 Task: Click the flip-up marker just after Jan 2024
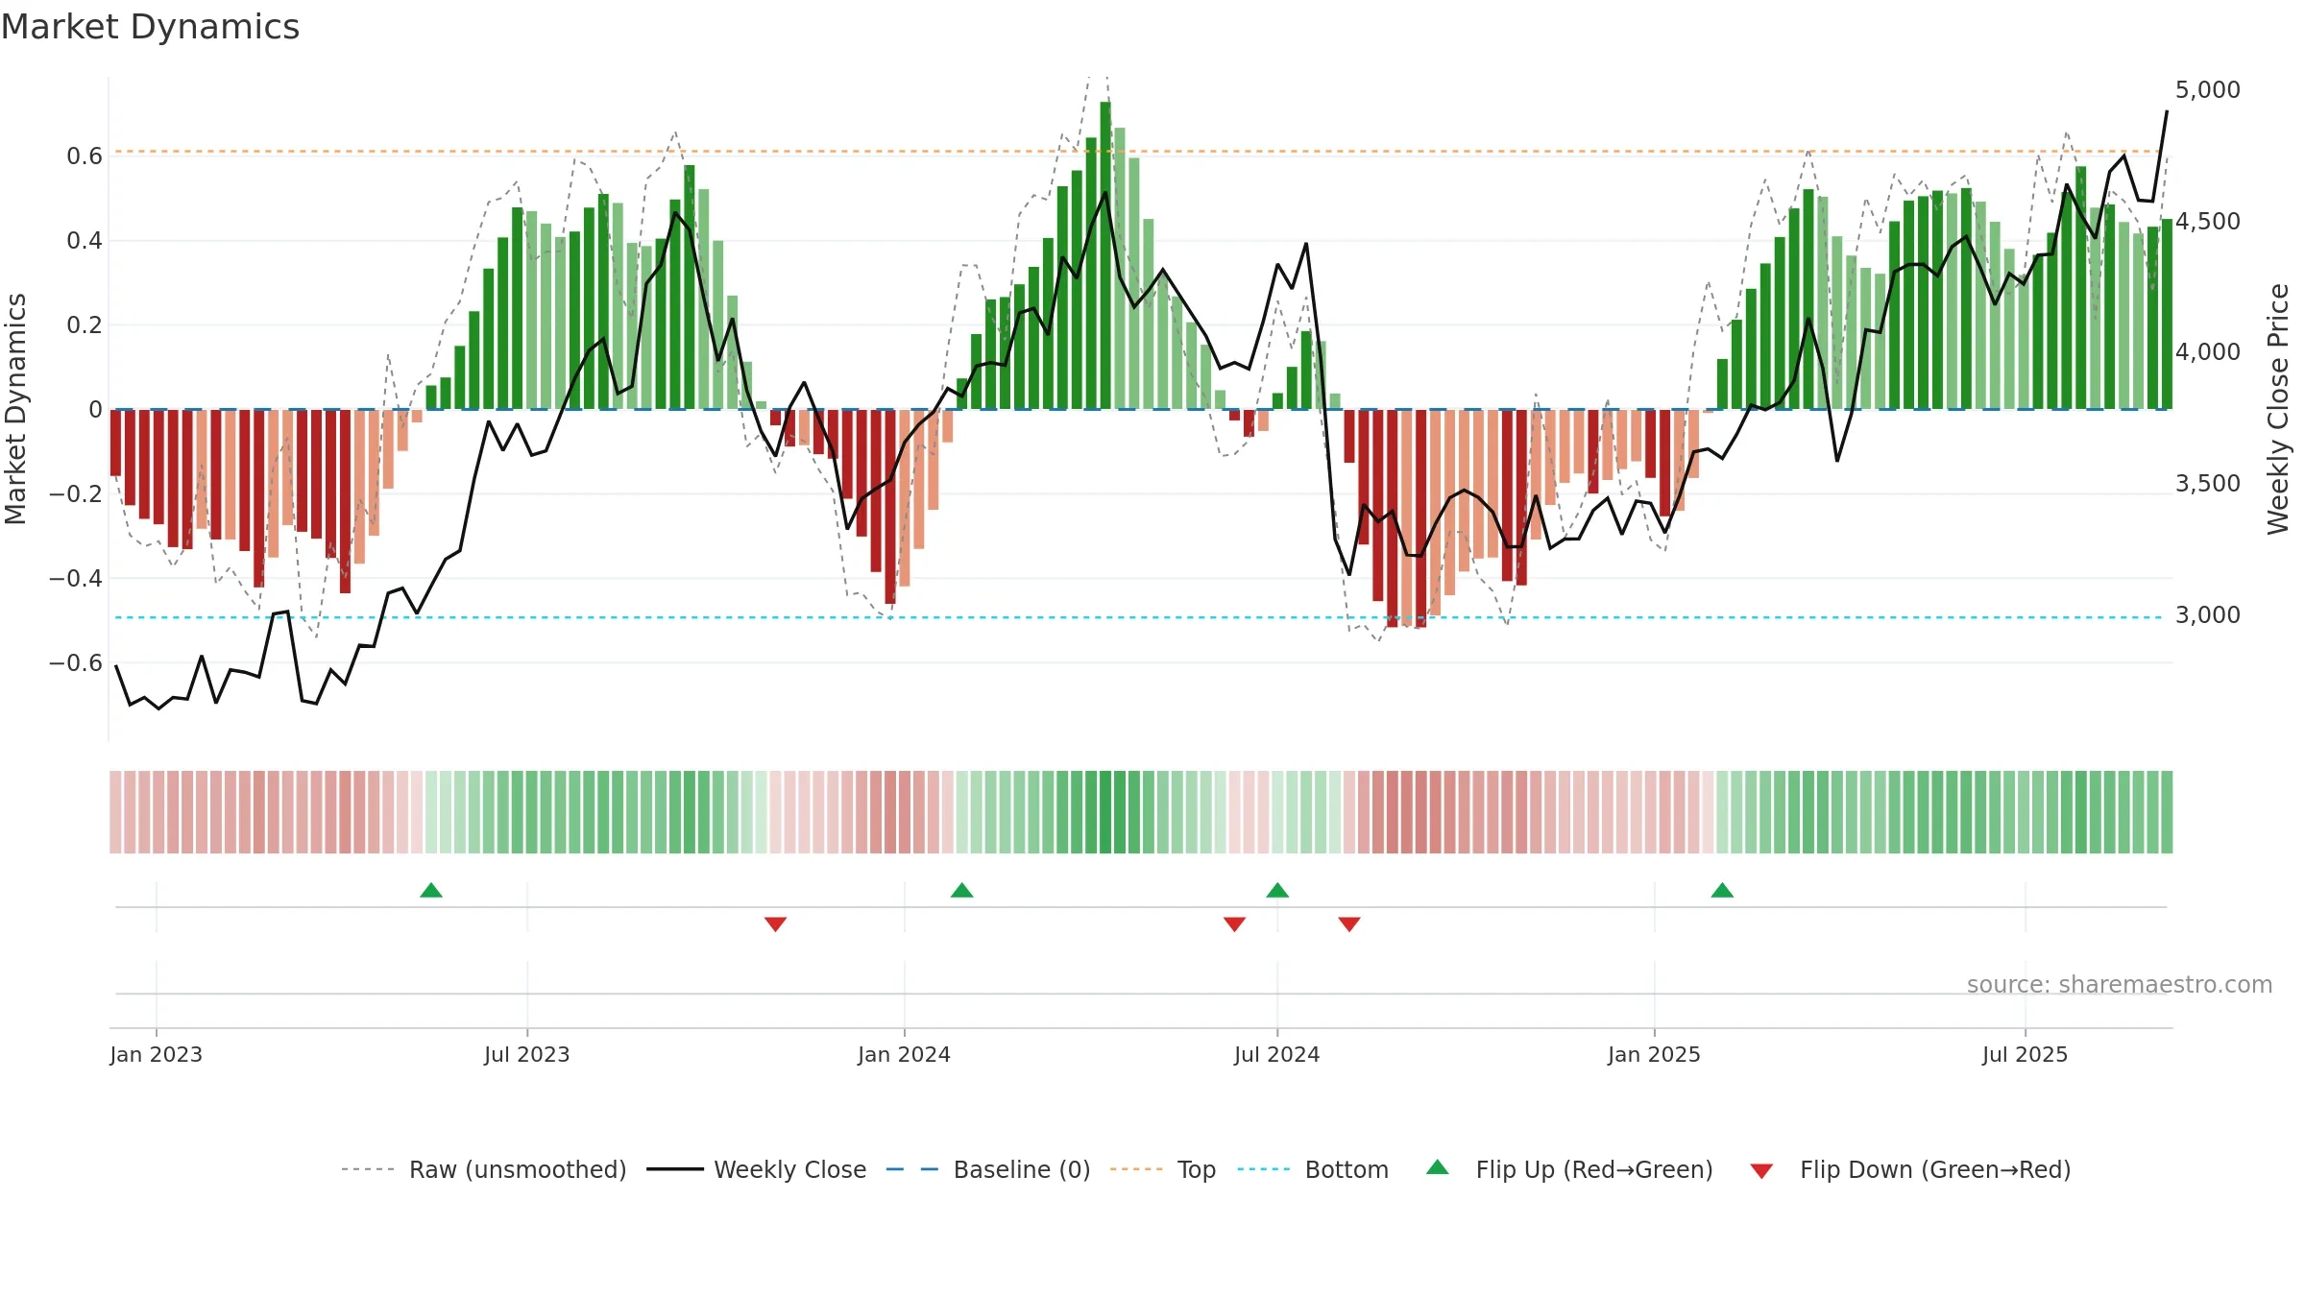[x=962, y=890]
